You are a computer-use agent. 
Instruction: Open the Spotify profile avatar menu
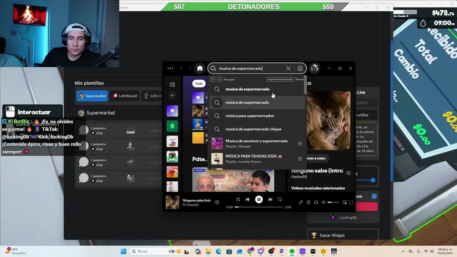[314, 68]
